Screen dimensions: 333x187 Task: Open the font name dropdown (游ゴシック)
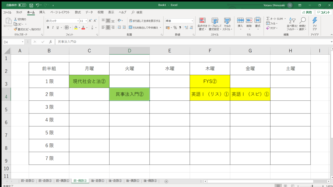[78, 21]
